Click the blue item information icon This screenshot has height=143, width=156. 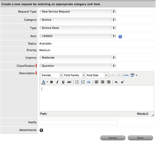click(120, 37)
